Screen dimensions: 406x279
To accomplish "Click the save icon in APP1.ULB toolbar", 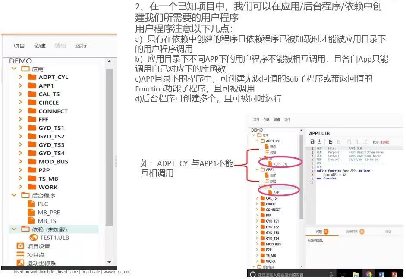I will pos(312,141).
